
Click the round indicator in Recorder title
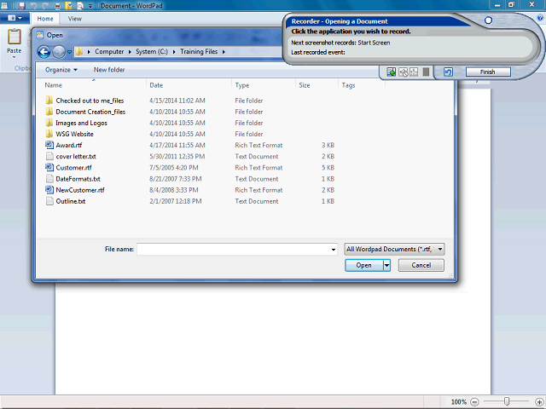[x=488, y=20]
